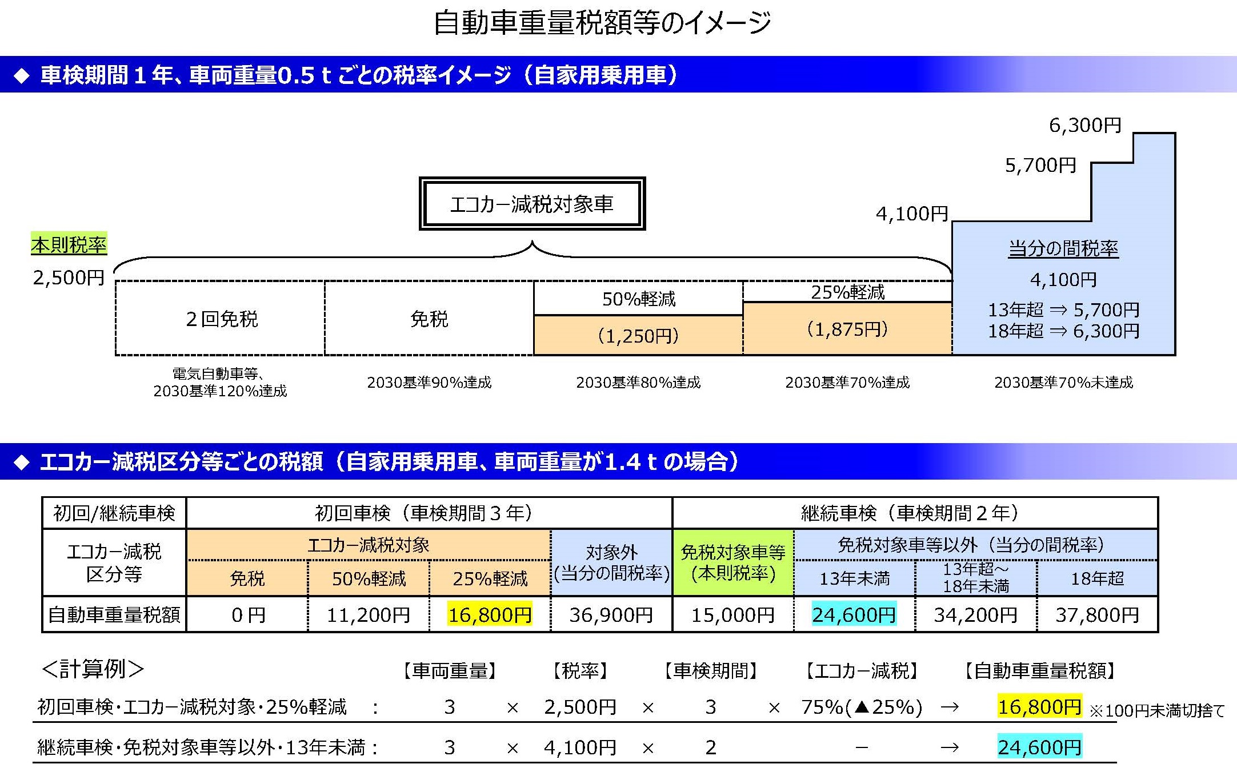Viewport: 1237px width, 772px height.
Task: Click the header エコカー減税区分等ごとの税額
Action: pyautogui.click(x=389, y=461)
